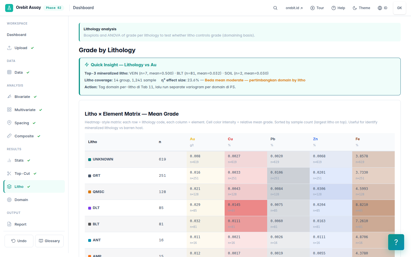Open the Glossary
This screenshot has width=411, height=257.
(x=49, y=241)
